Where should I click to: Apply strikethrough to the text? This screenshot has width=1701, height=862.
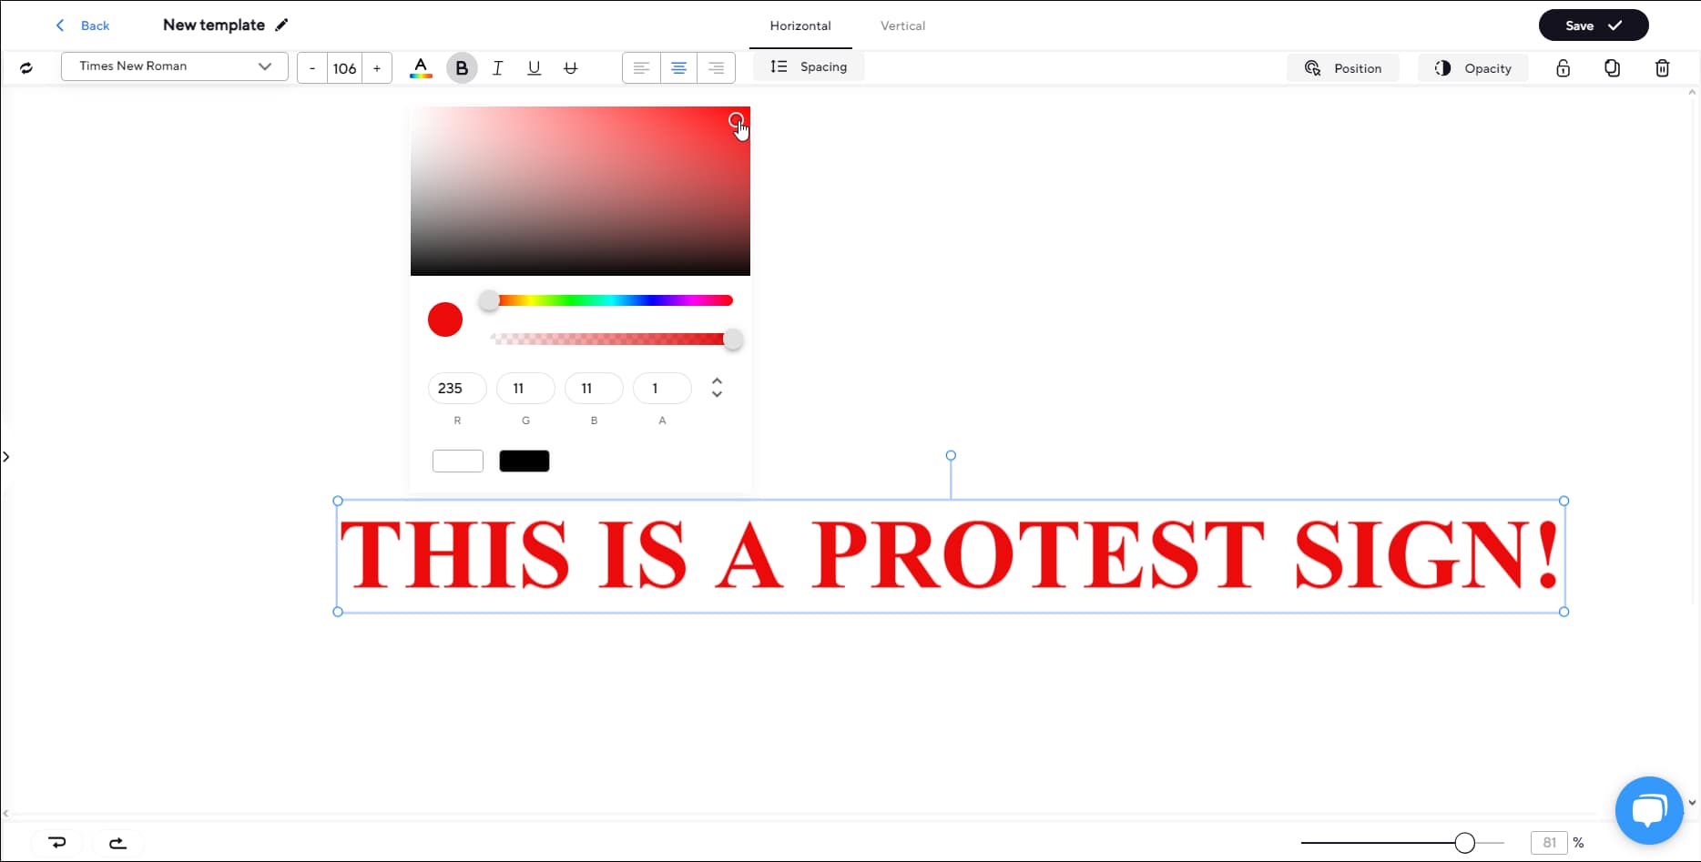click(x=570, y=67)
